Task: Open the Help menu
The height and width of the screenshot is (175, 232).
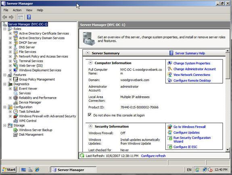Action: pyautogui.click(x=40, y=10)
